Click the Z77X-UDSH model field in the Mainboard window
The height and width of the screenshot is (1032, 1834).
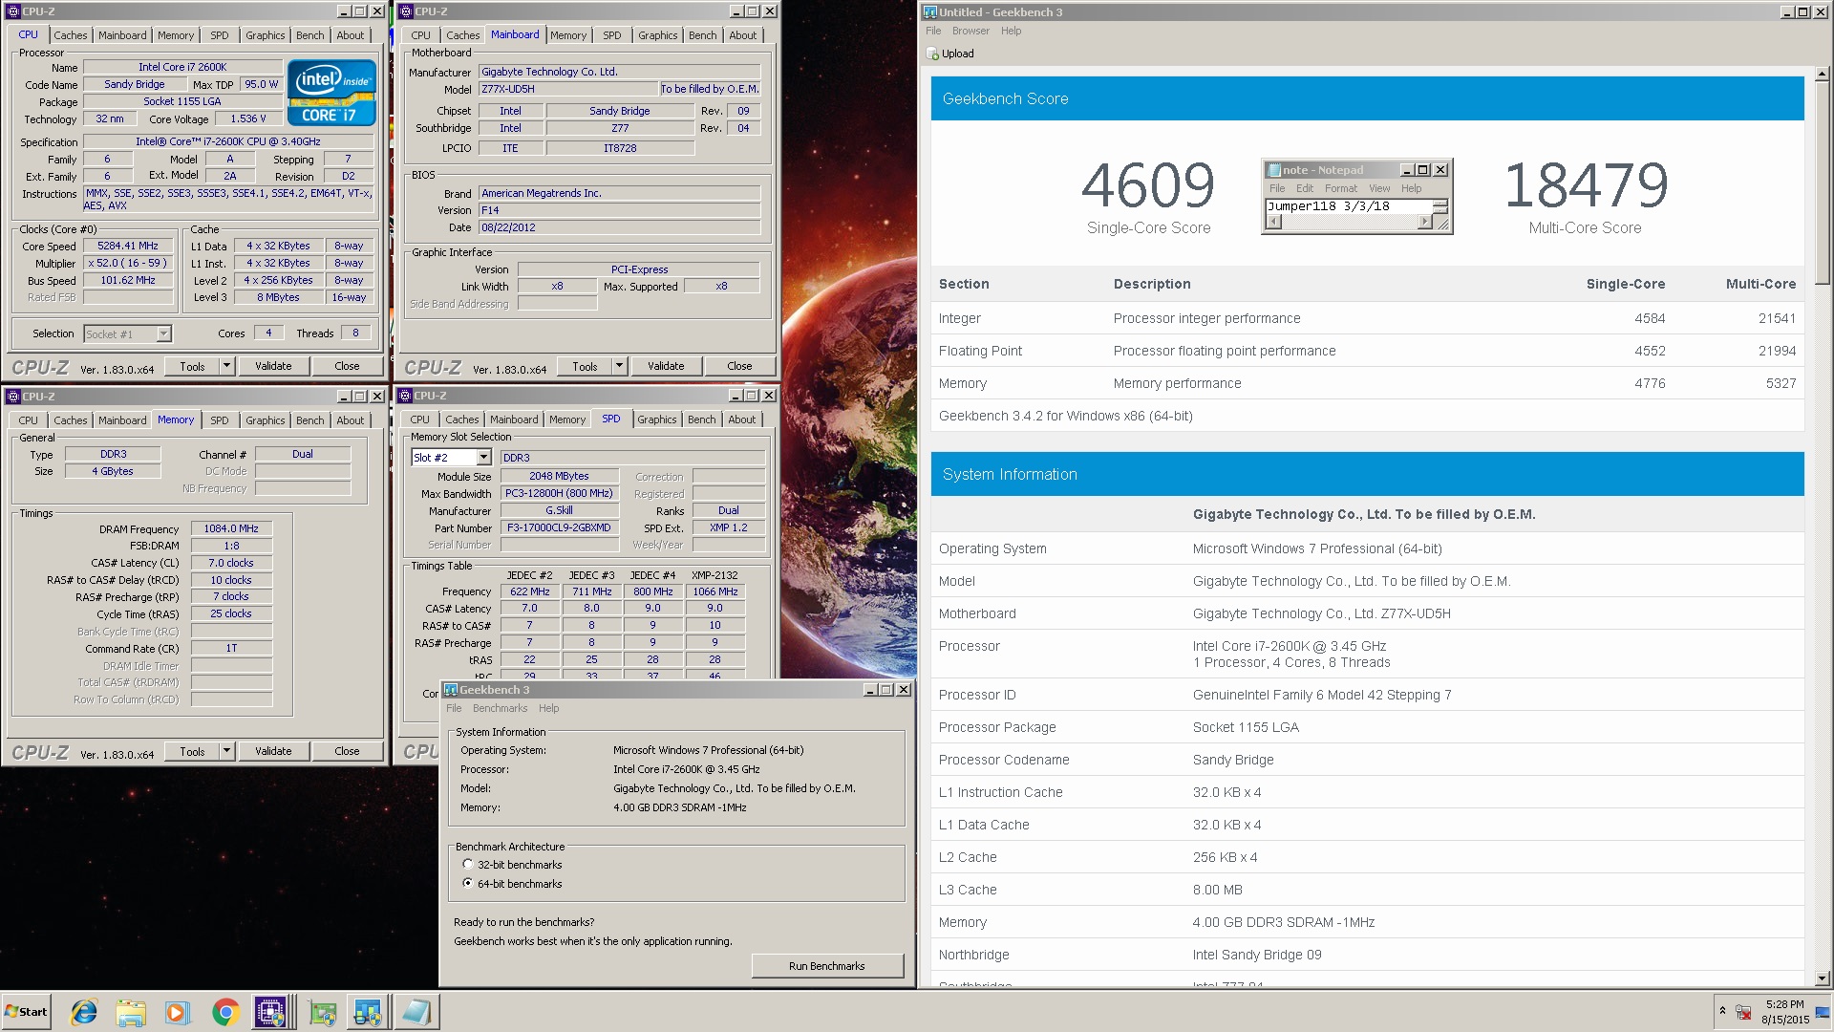[567, 89]
